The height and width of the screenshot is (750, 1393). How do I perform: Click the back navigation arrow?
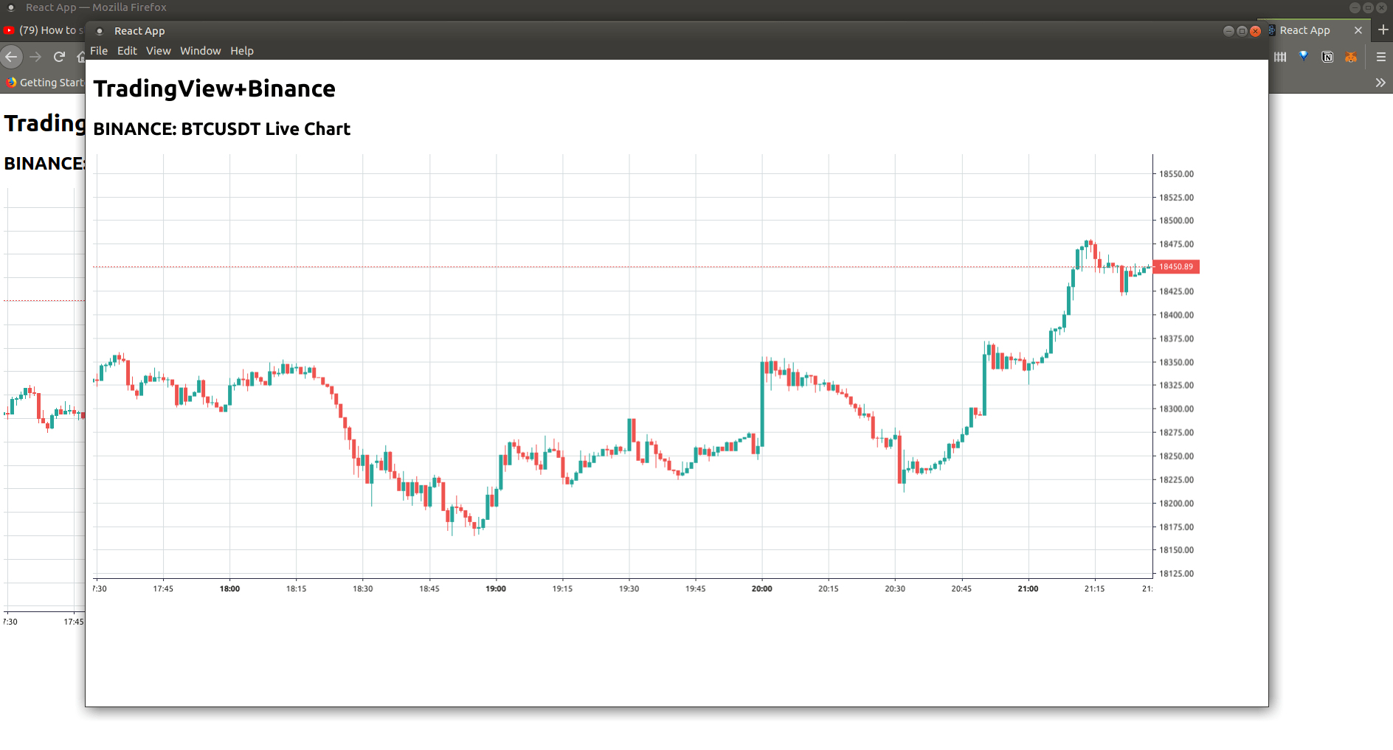12,57
